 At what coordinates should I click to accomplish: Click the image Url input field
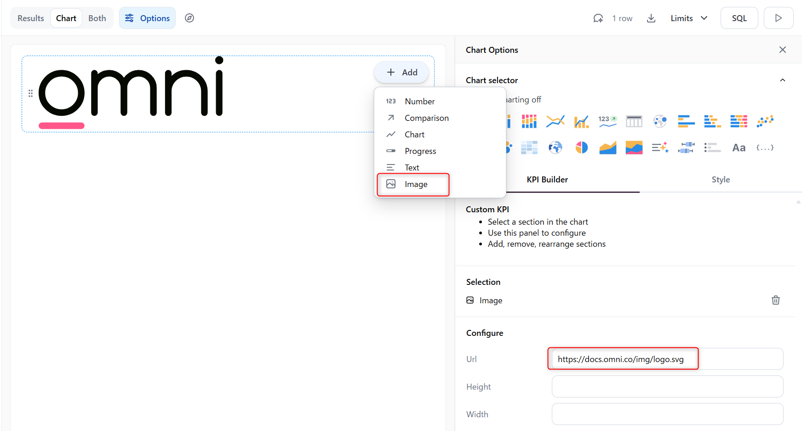[667, 359]
